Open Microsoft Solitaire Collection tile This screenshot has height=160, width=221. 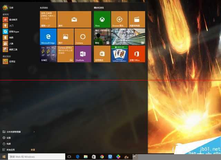(119, 54)
